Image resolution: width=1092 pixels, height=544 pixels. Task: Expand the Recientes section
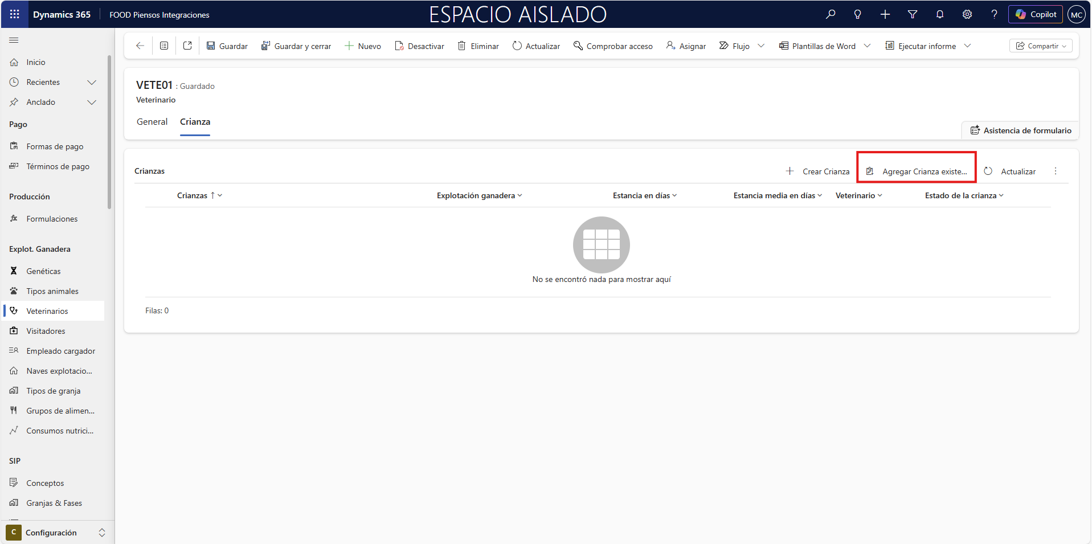click(91, 82)
